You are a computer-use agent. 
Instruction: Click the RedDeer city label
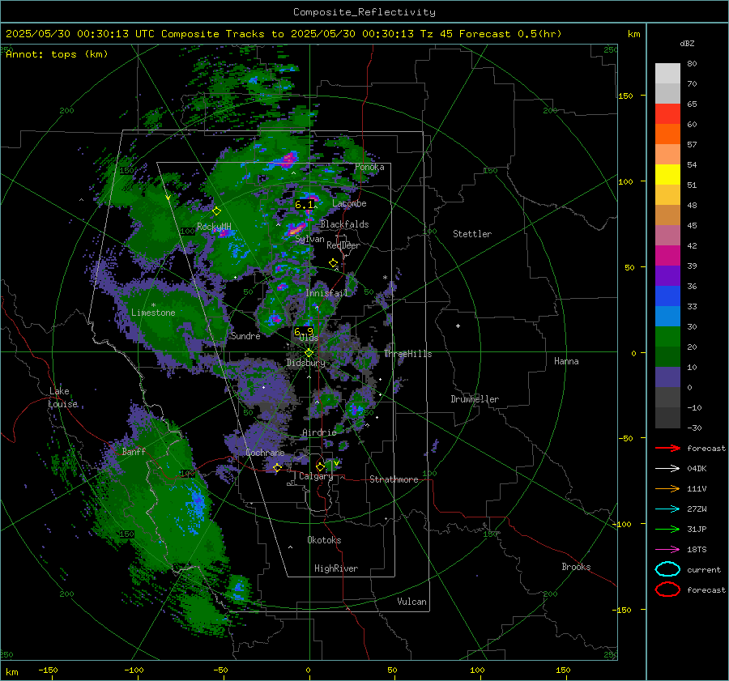(343, 245)
